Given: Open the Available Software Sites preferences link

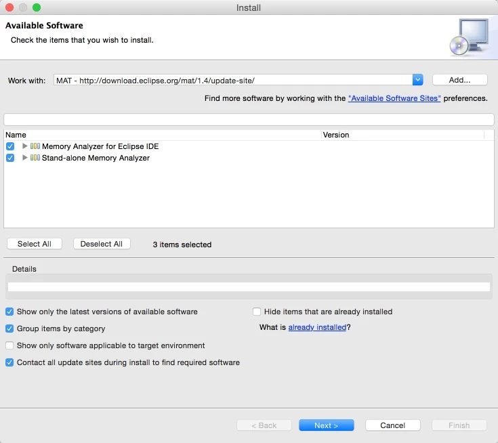Looking at the screenshot, I should (x=394, y=98).
